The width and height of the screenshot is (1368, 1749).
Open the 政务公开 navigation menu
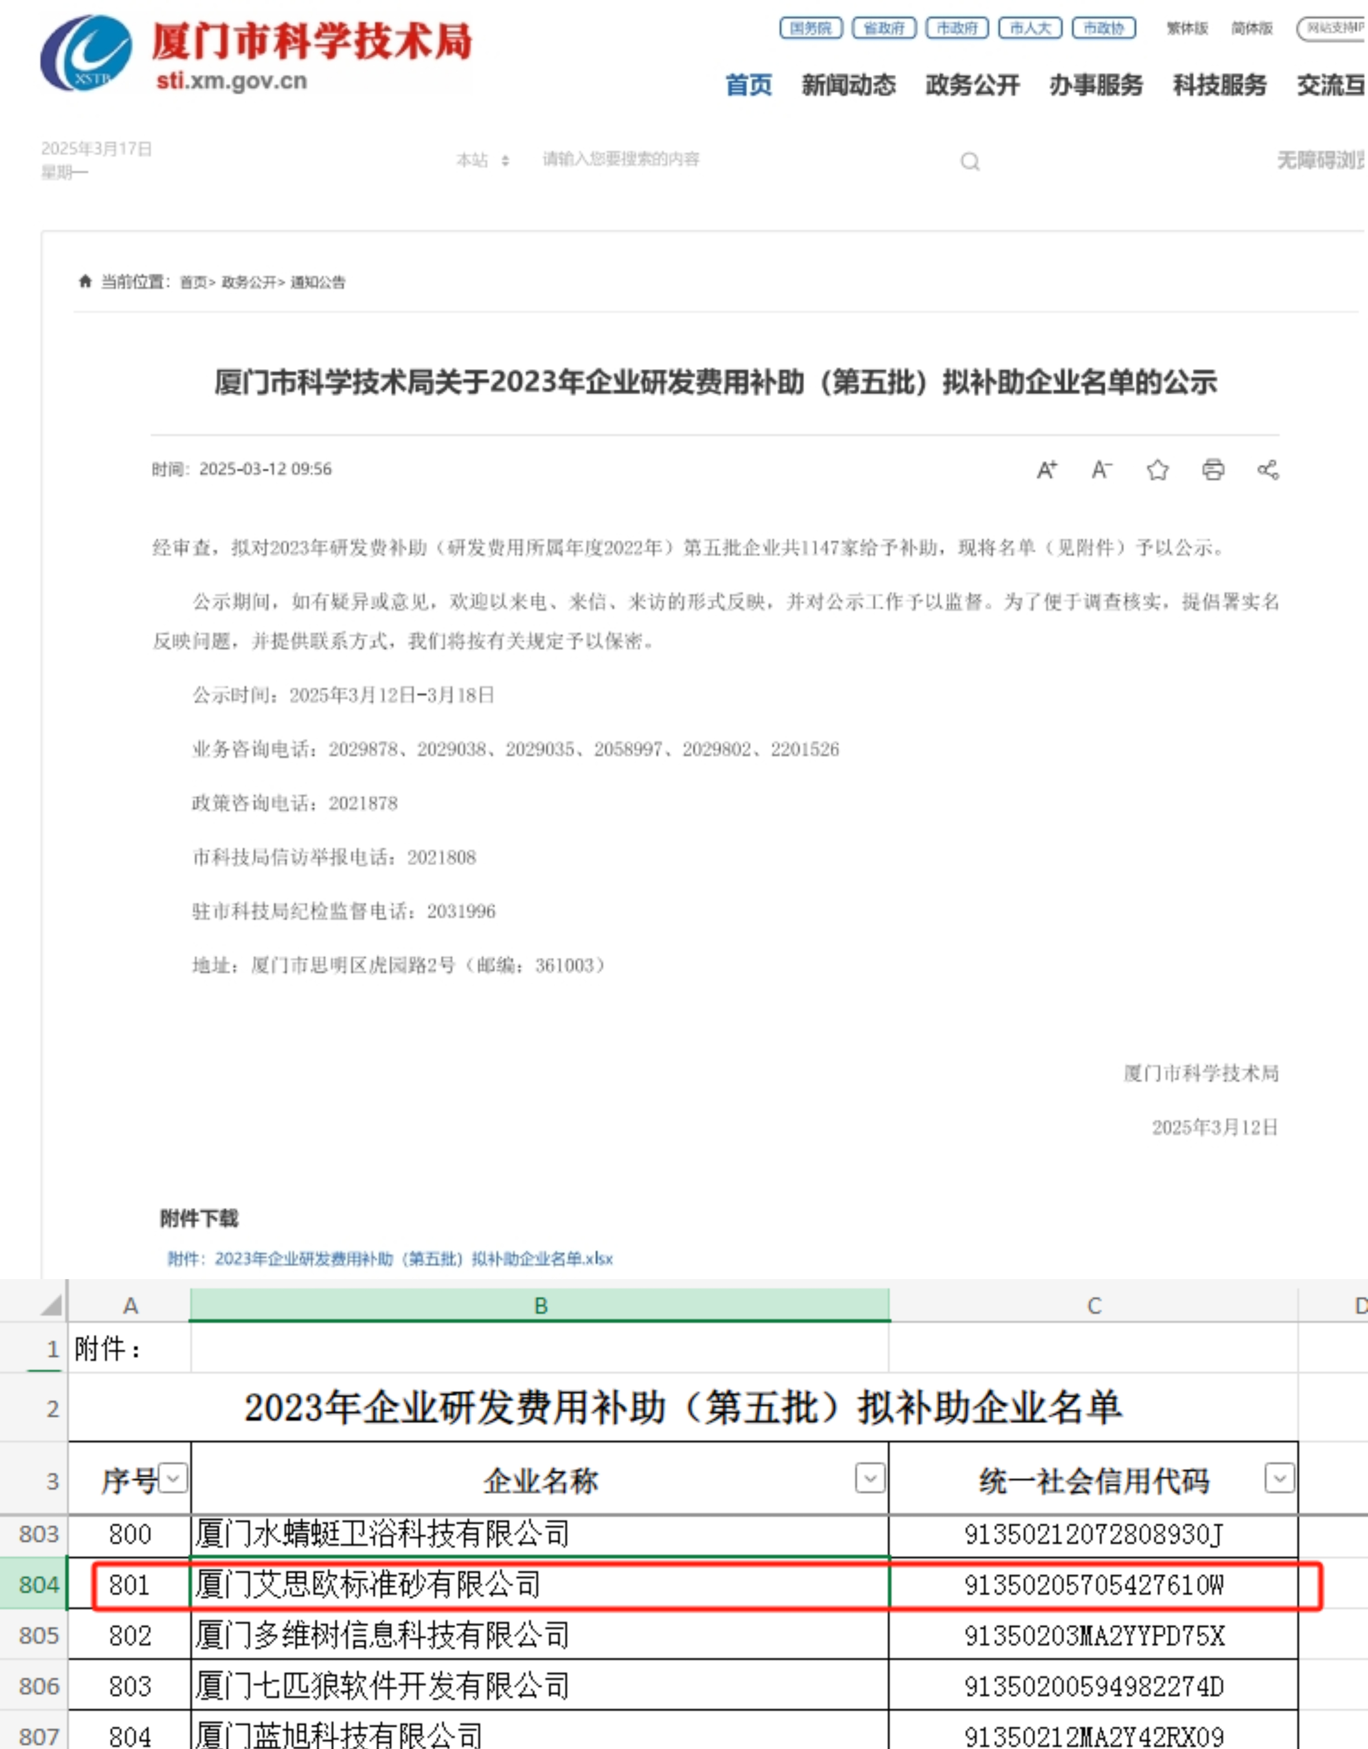coord(972,85)
